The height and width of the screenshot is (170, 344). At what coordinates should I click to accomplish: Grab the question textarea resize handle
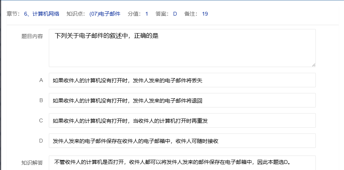pyautogui.click(x=313, y=65)
